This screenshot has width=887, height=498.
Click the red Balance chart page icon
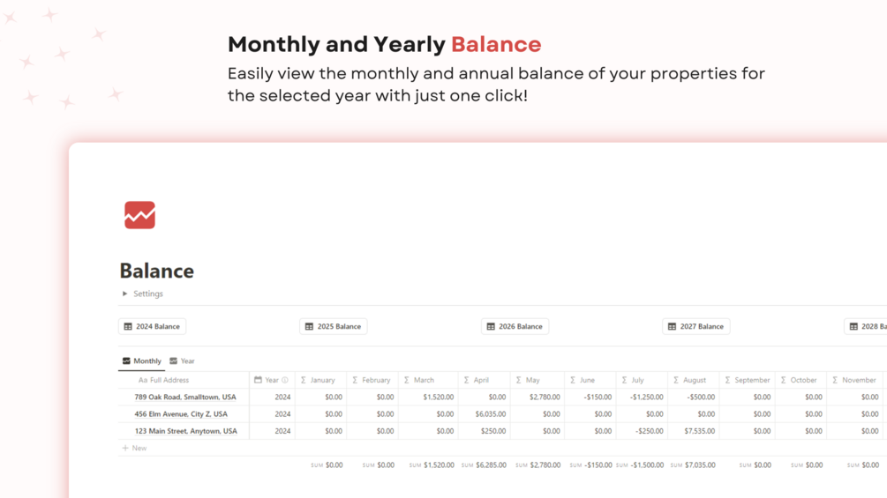pos(139,215)
